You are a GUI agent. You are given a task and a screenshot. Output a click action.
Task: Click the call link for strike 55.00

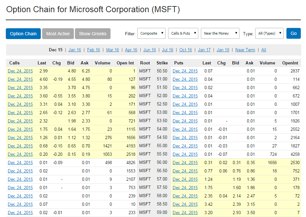coord(20,146)
